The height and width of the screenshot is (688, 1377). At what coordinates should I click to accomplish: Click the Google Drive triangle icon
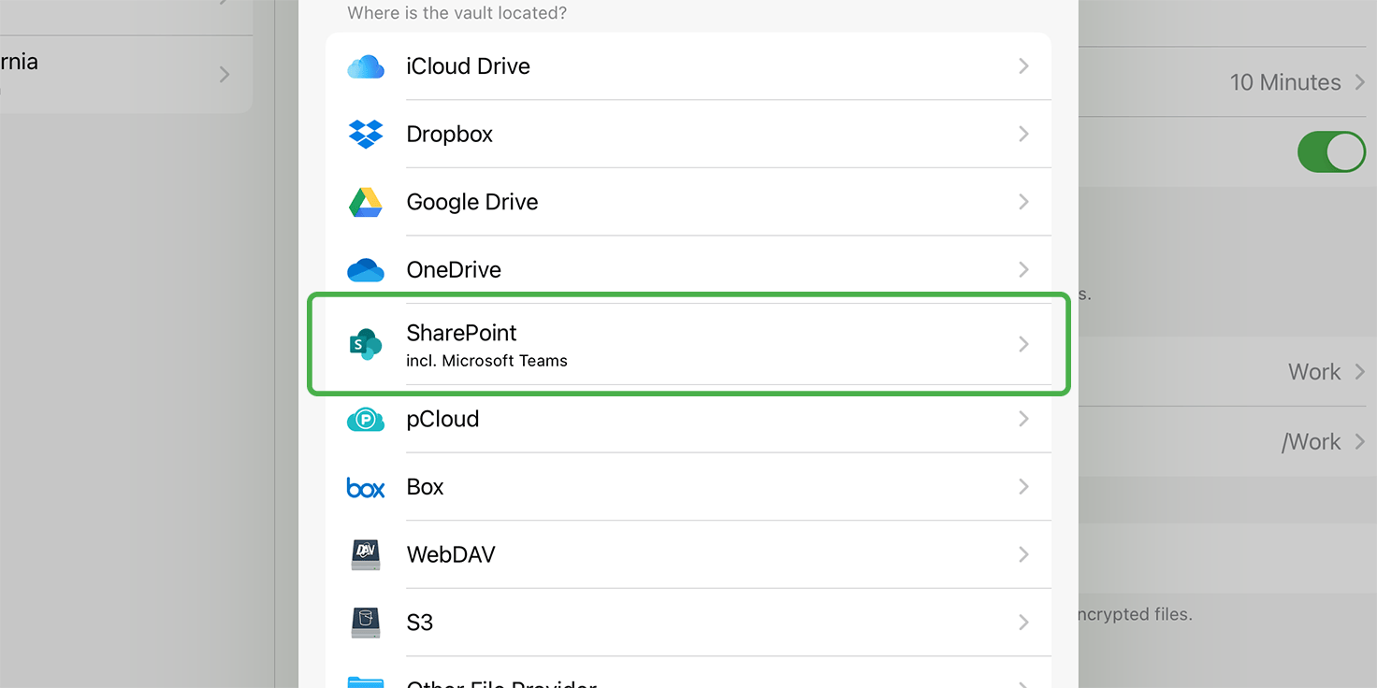coord(366,202)
